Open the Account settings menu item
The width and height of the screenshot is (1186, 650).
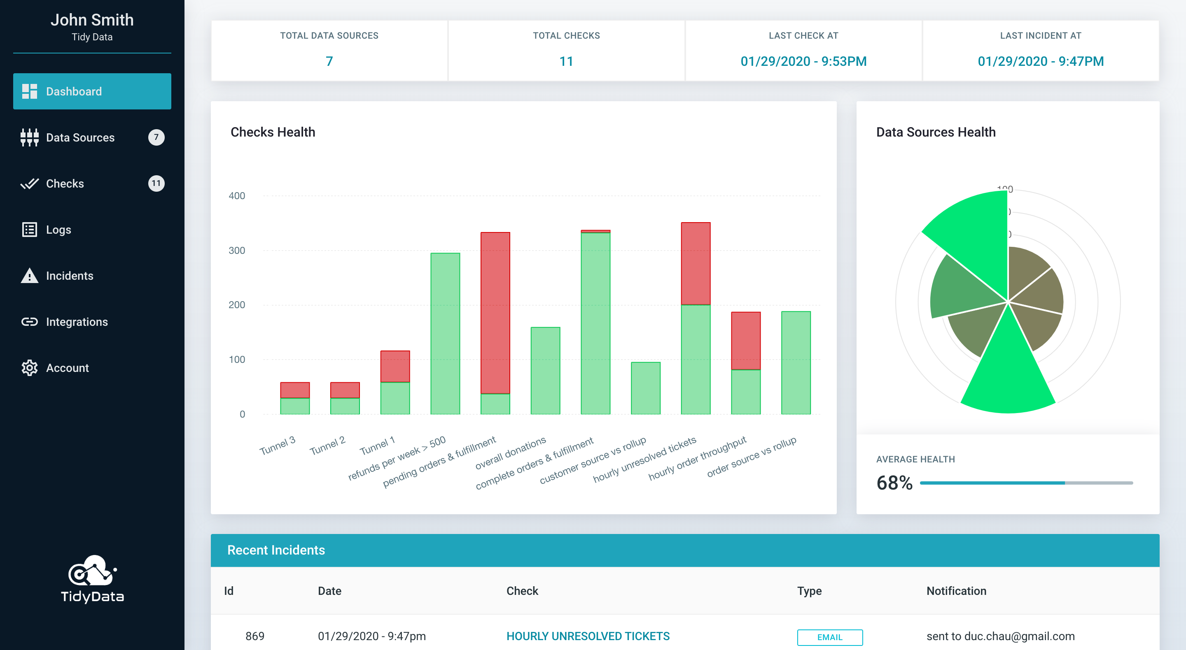(x=92, y=367)
